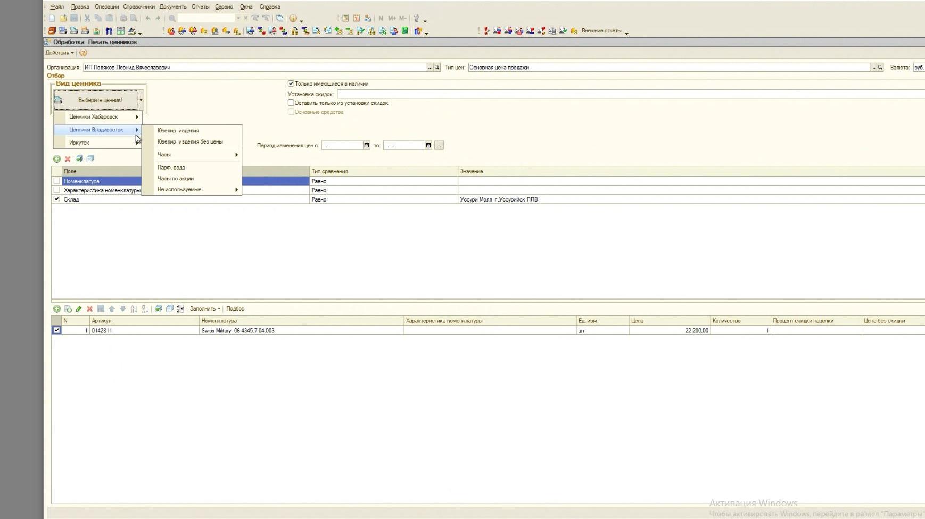The image size is (925, 519).
Task: Uncheck all items icon in items toolbar
Action: coord(169,309)
